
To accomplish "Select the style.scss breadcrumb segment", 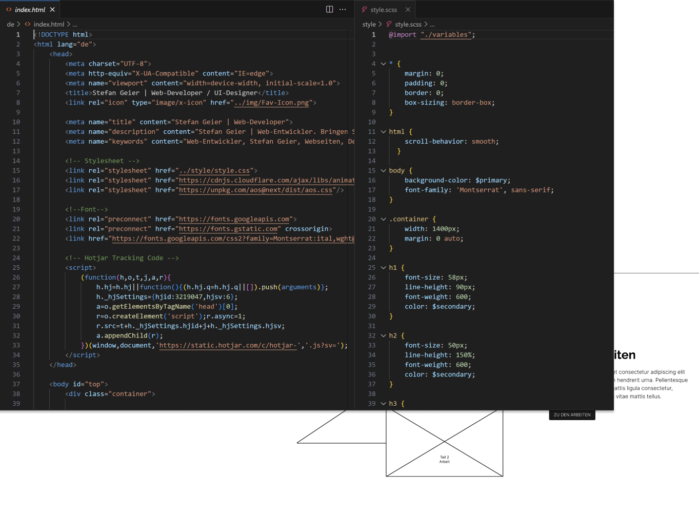I will pyautogui.click(x=408, y=24).
